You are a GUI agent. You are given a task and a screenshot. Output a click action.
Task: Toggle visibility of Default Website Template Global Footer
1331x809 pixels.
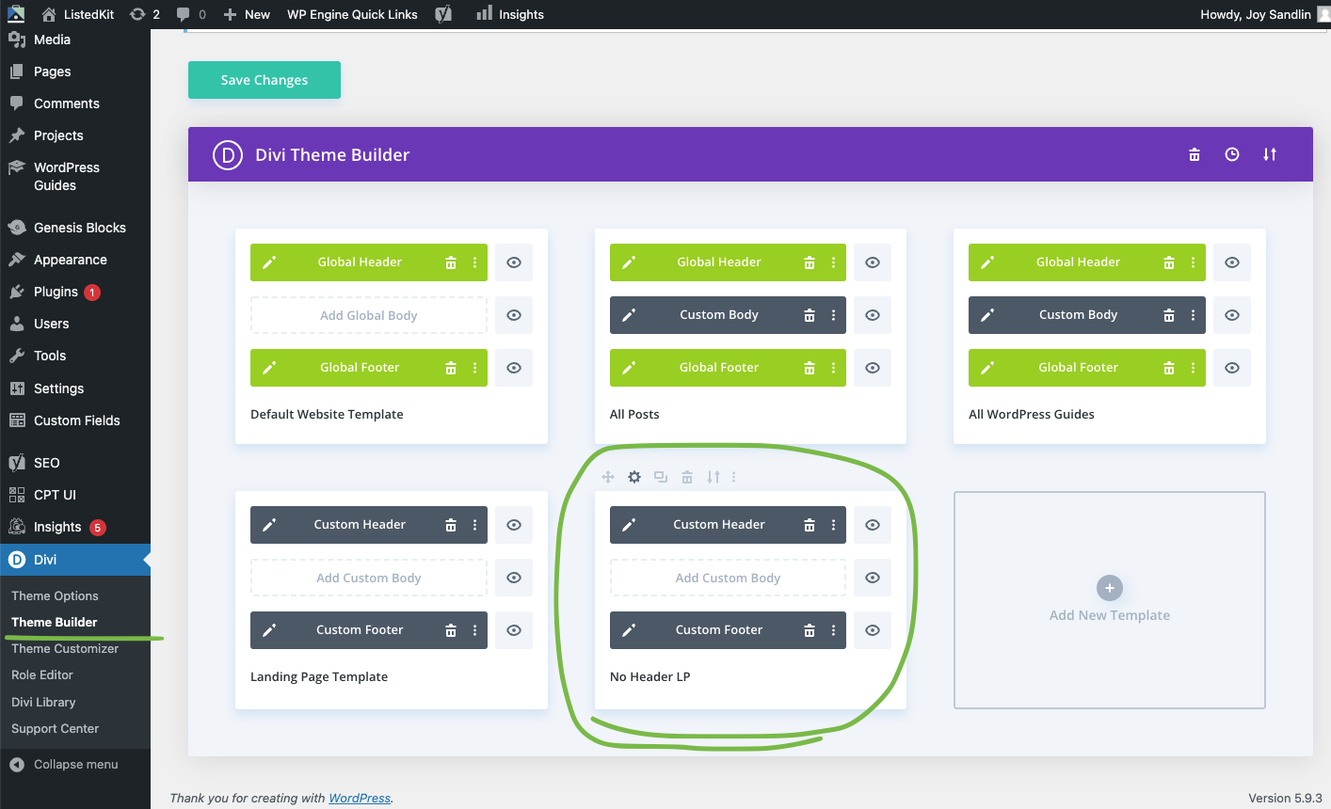click(x=514, y=368)
